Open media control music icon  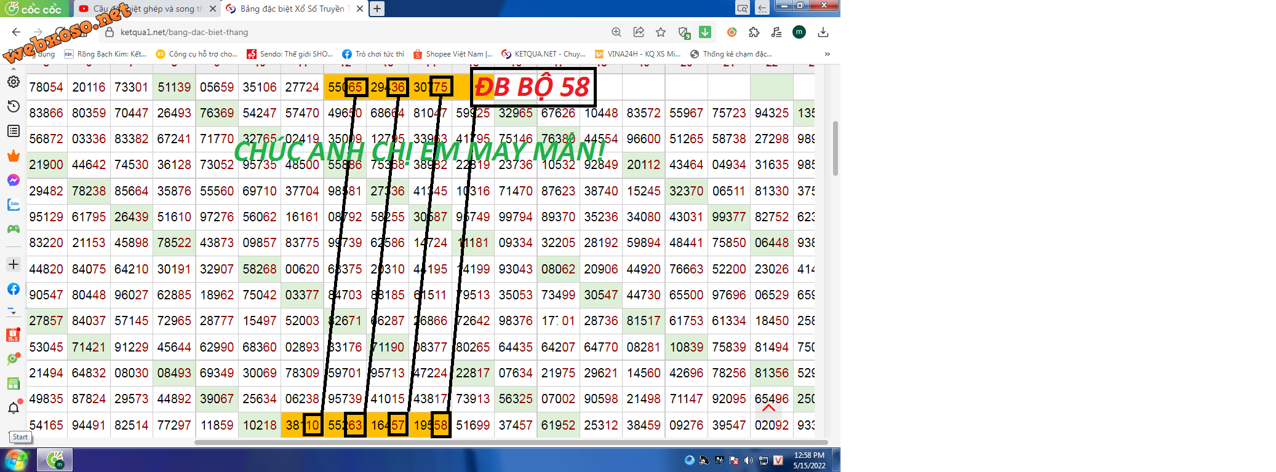point(776,32)
